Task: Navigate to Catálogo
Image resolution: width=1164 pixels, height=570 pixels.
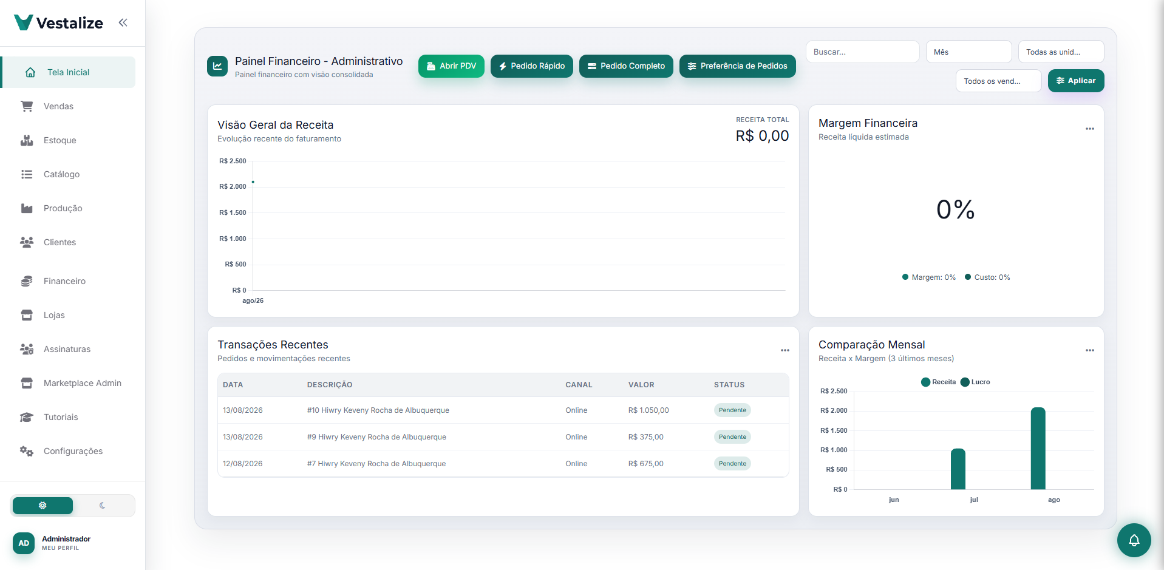Action: [x=69, y=174]
